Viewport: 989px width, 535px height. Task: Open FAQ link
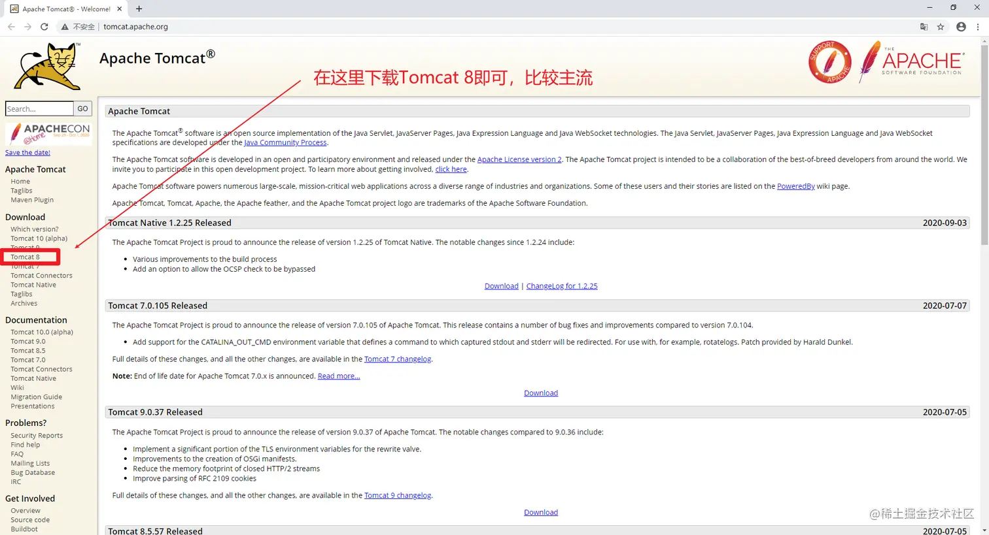[17, 454]
